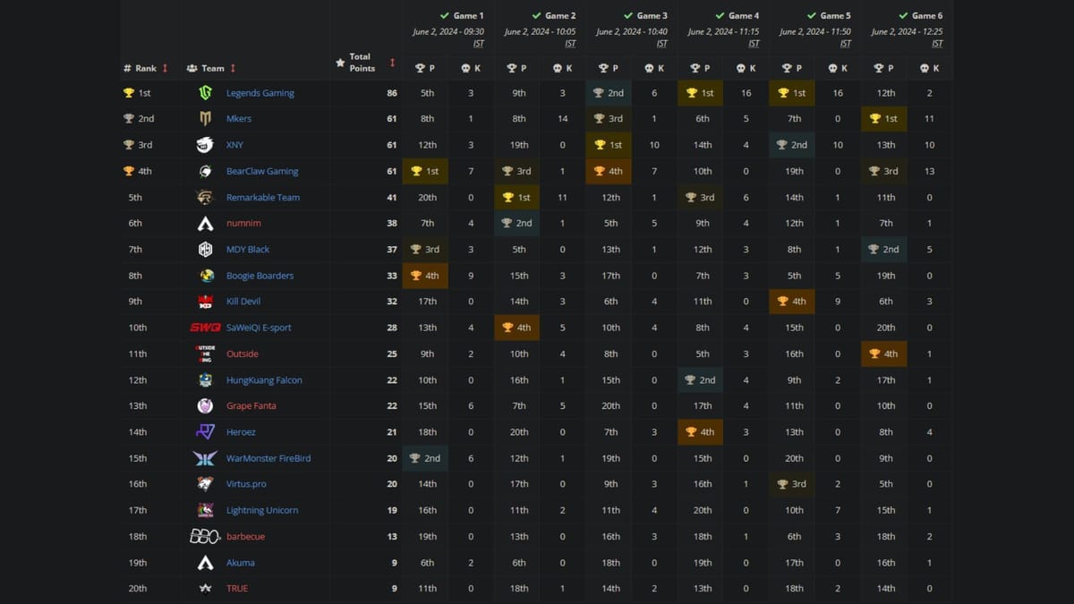Click the people icon in the Team header
This screenshot has height=604, width=1074.
point(192,68)
